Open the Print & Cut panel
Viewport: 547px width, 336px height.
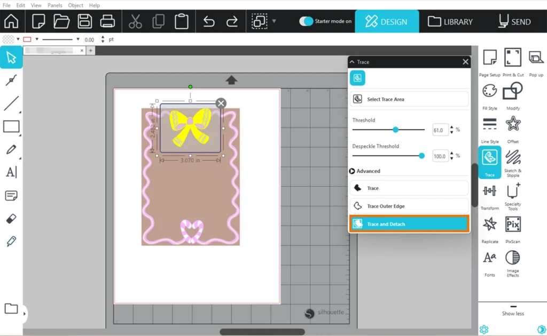coord(513,58)
